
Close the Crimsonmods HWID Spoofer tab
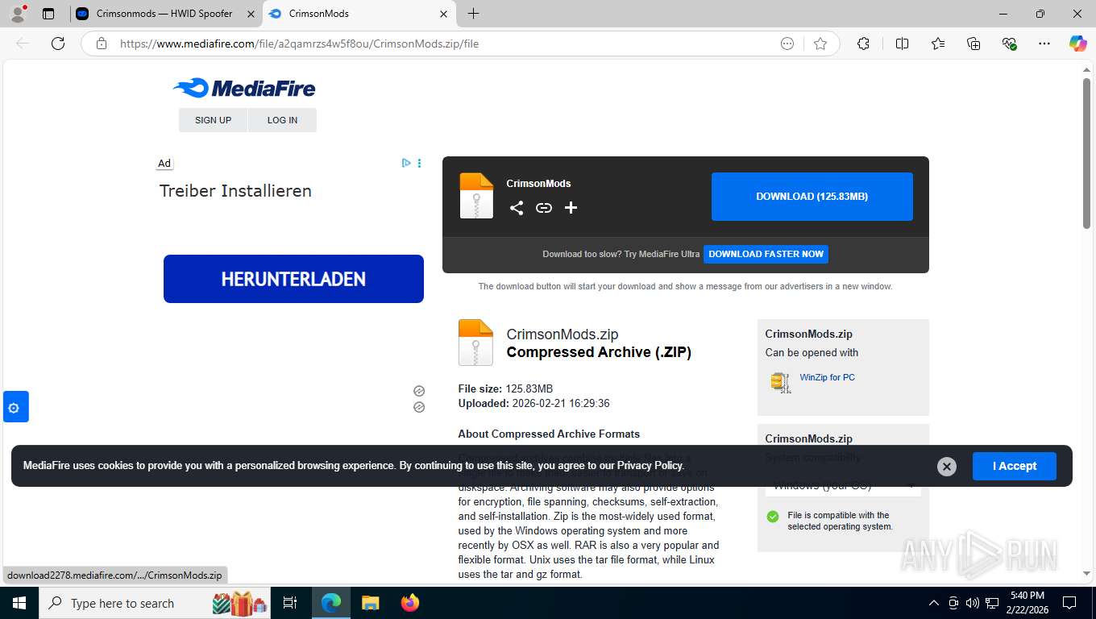[251, 14]
